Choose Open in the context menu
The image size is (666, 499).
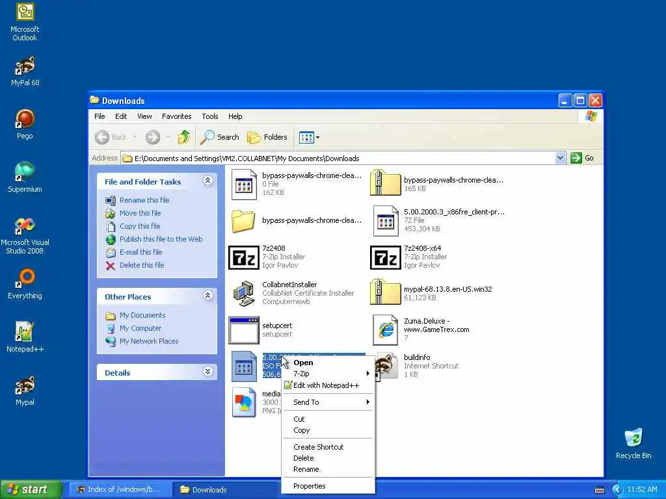click(328, 363)
